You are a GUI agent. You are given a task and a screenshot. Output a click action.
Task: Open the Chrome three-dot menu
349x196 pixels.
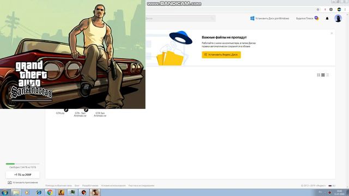[345, 10]
